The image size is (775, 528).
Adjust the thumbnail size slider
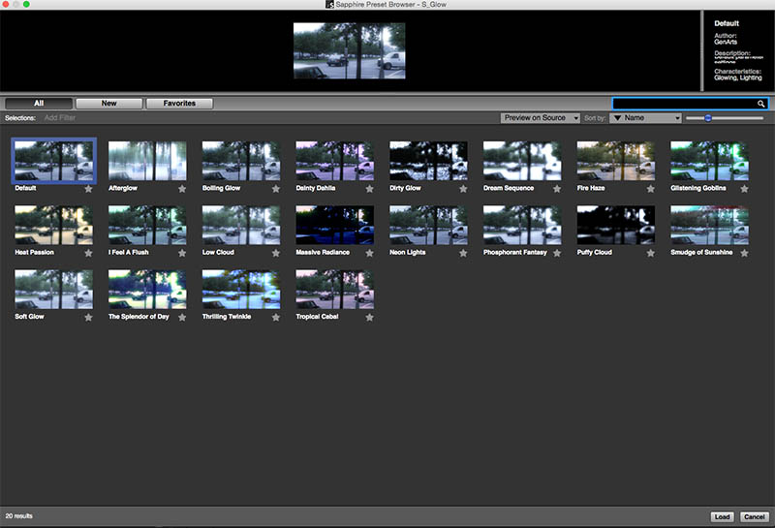click(725, 118)
